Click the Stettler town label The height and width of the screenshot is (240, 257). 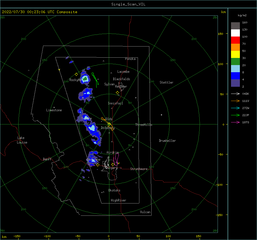(x=166, y=82)
